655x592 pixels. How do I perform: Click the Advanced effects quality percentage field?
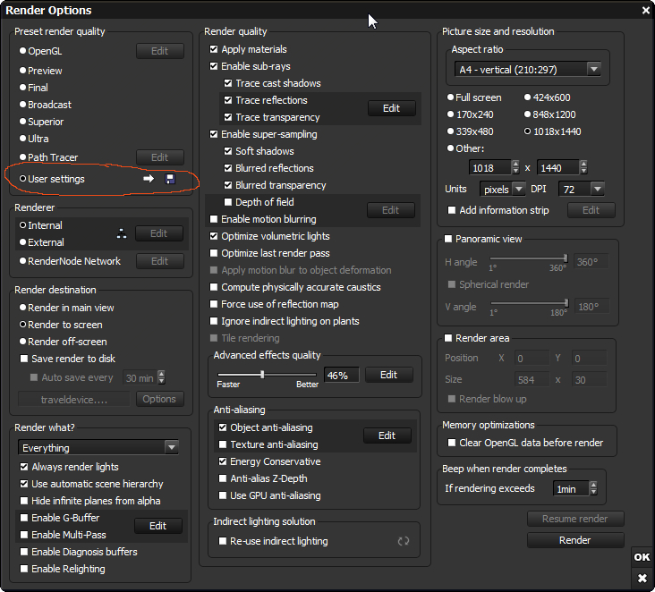tap(340, 376)
